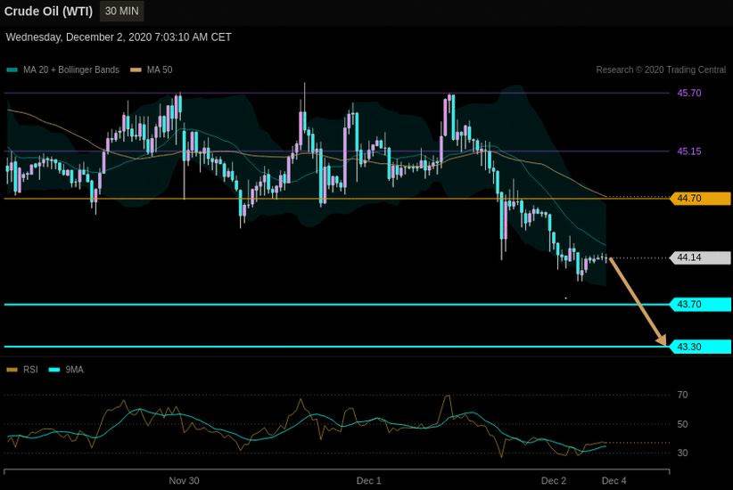The height and width of the screenshot is (490, 733).
Task: Click the Dec 2 date axis label
Action: 554,481
